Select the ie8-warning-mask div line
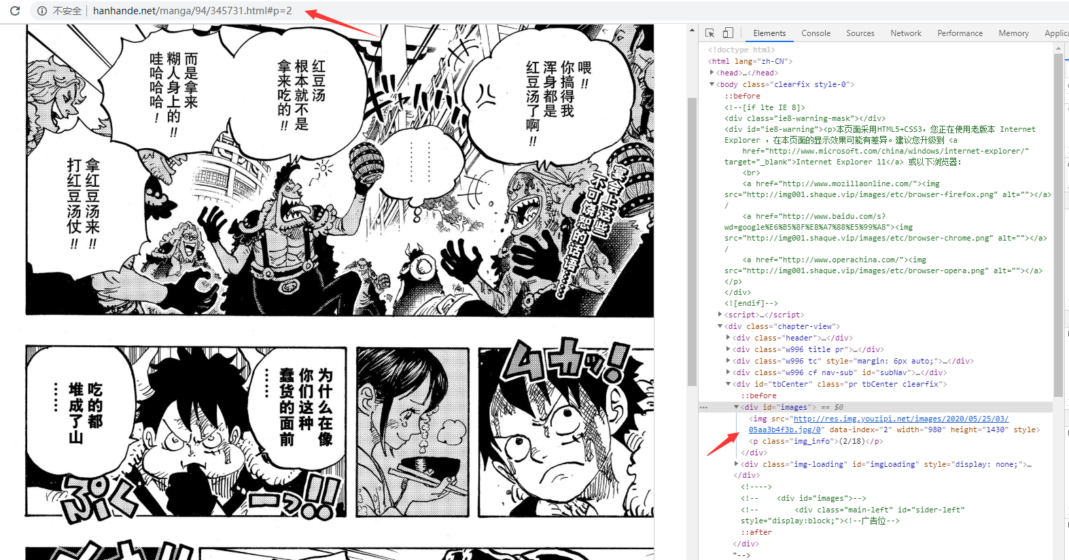This screenshot has height=560, width=1069. tap(805, 118)
